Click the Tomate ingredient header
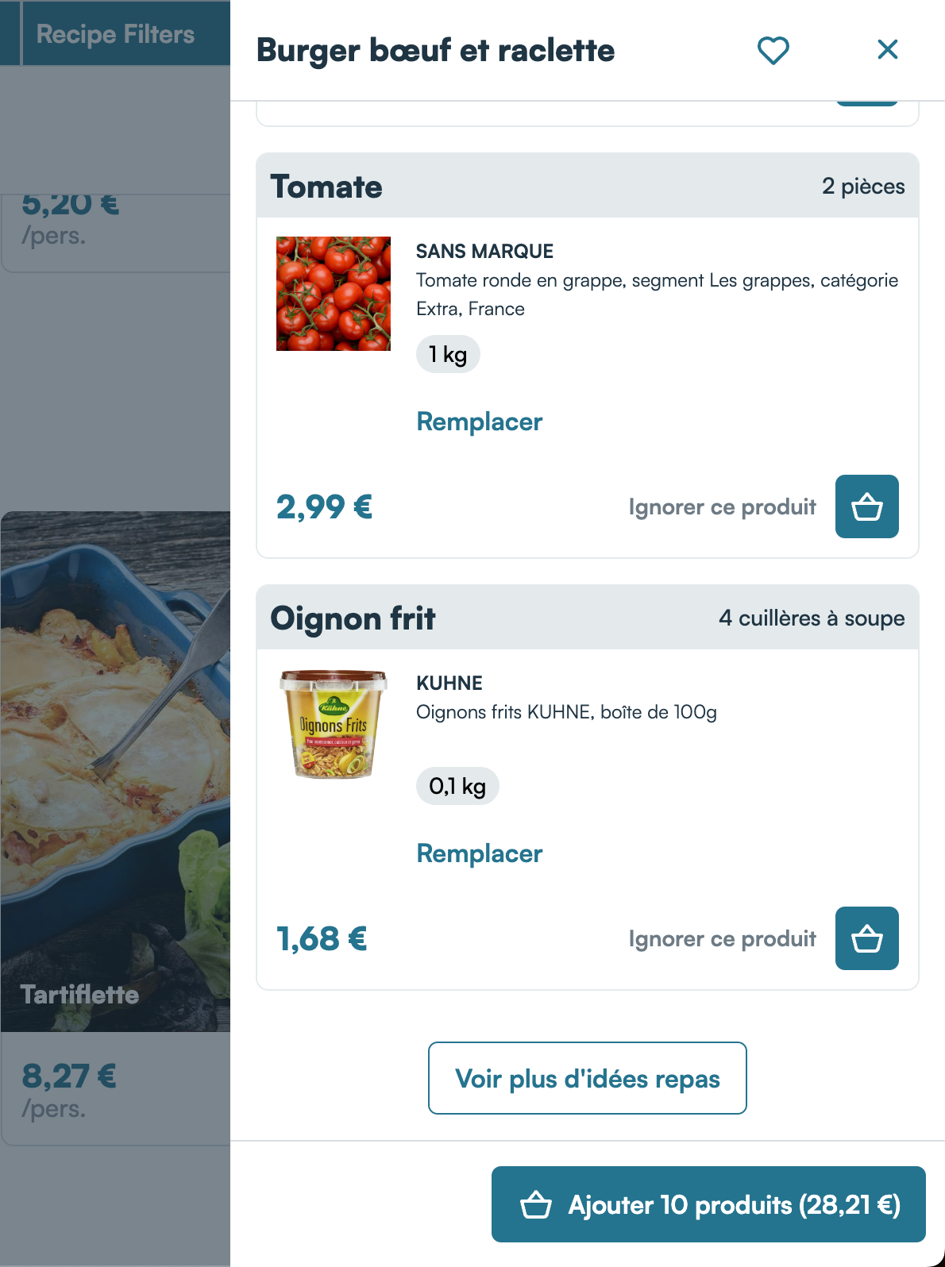Screen dimensions: 945x1267 tap(588, 186)
